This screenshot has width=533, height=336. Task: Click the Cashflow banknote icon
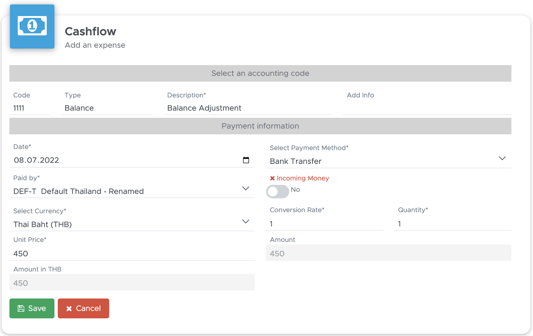tap(32, 26)
